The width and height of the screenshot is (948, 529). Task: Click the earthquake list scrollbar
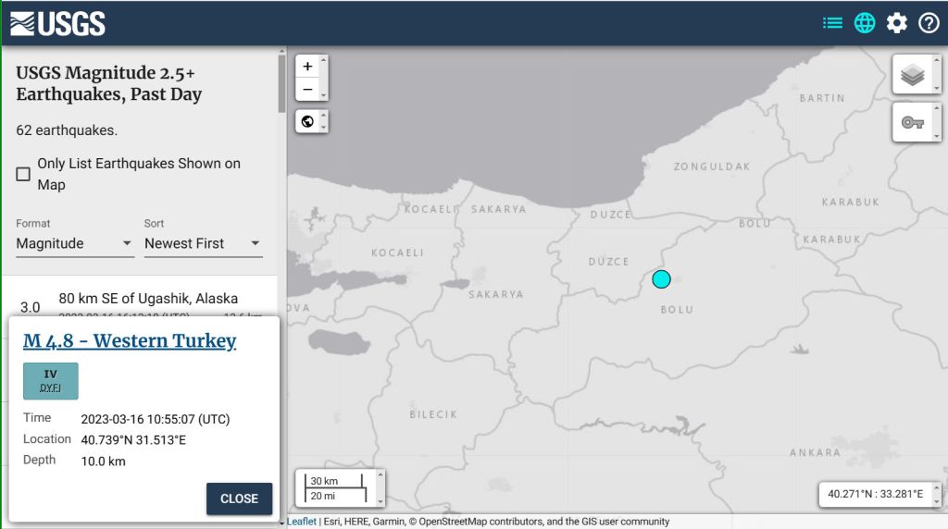point(281,83)
